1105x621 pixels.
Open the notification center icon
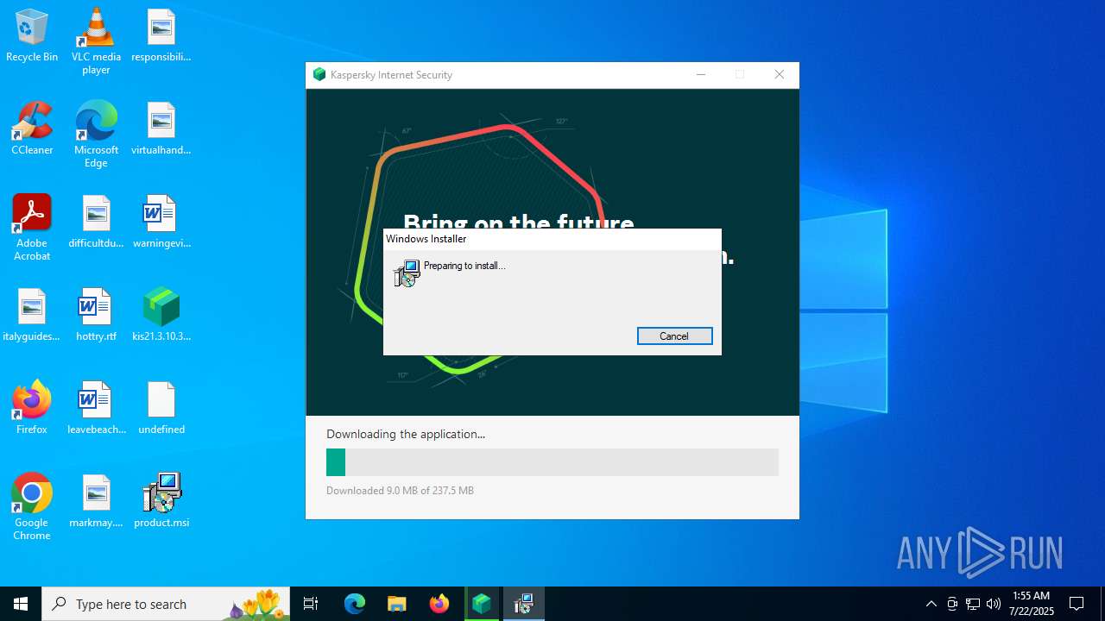pos(1077,604)
